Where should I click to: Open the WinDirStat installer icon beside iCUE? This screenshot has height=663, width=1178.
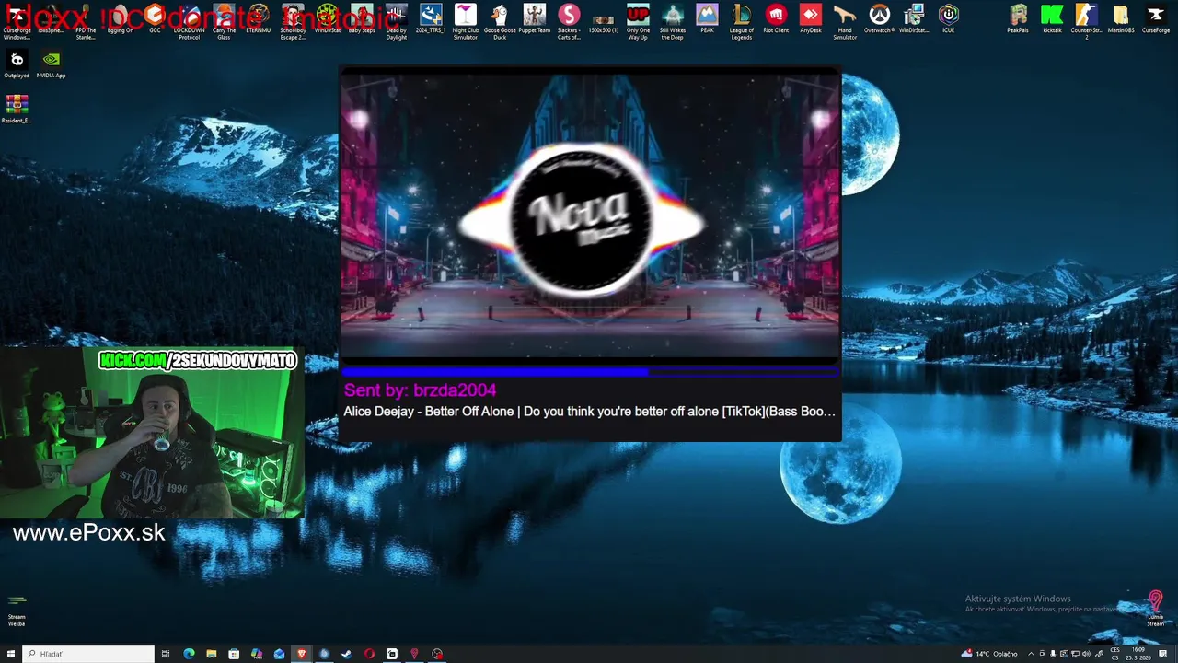point(914,19)
